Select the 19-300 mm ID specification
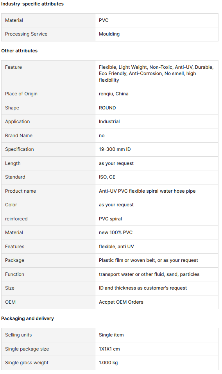 115,149
